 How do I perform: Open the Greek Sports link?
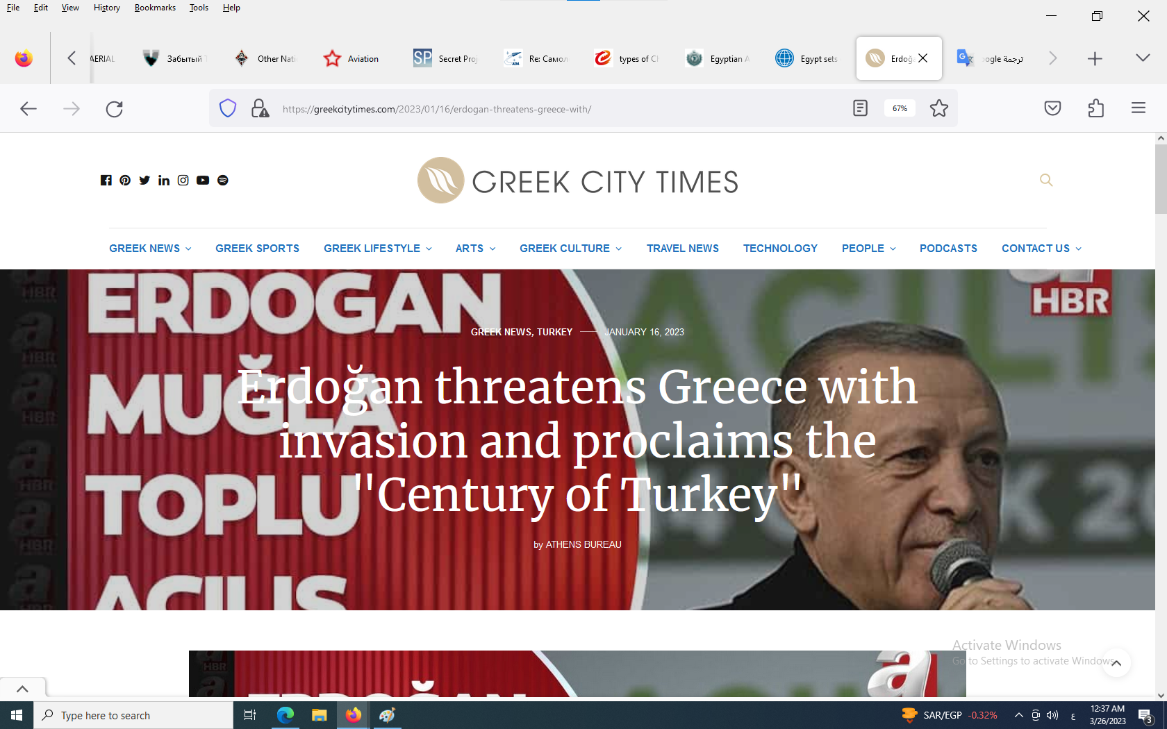(x=257, y=249)
